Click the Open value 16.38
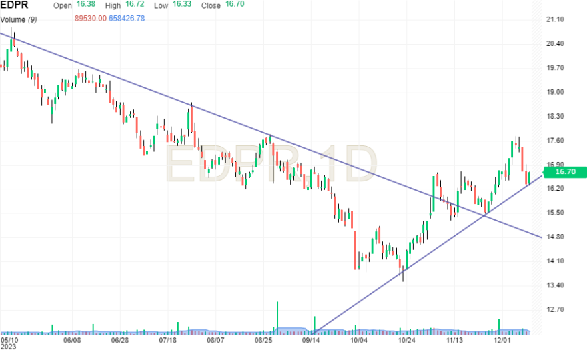Viewport: 587px width, 352px height. click(x=86, y=4)
